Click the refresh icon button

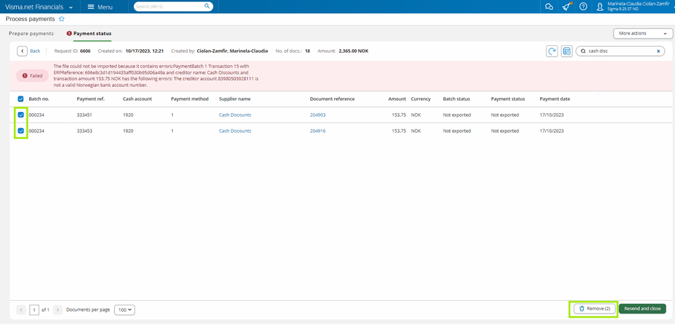pos(552,51)
